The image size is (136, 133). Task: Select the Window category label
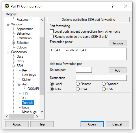[x=17, y=24]
